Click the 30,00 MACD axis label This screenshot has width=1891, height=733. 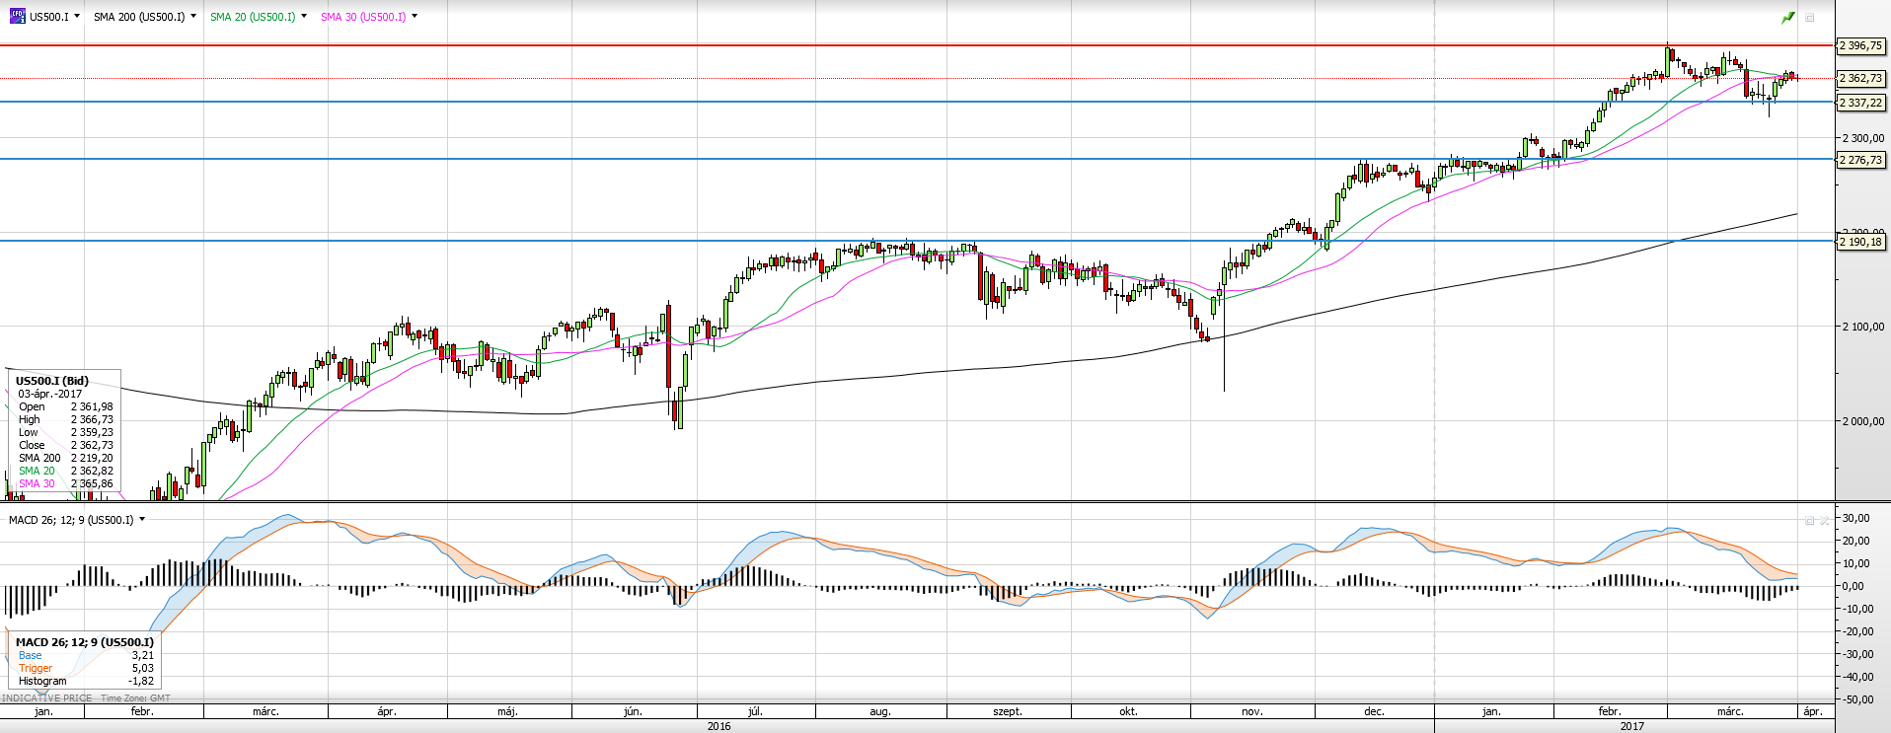click(x=1855, y=518)
